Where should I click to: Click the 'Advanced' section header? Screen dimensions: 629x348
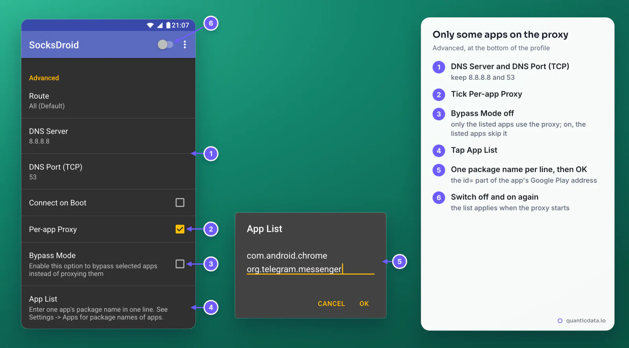pos(44,78)
